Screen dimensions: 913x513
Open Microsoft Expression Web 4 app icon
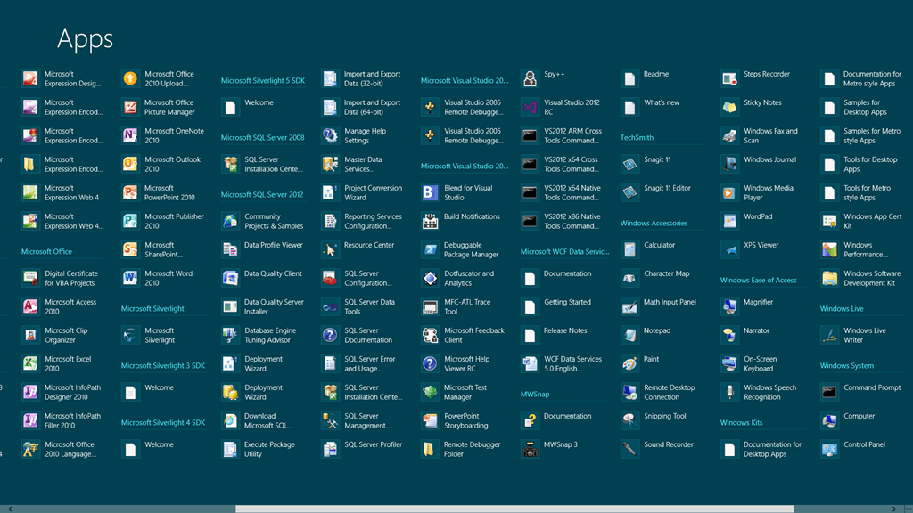30,192
